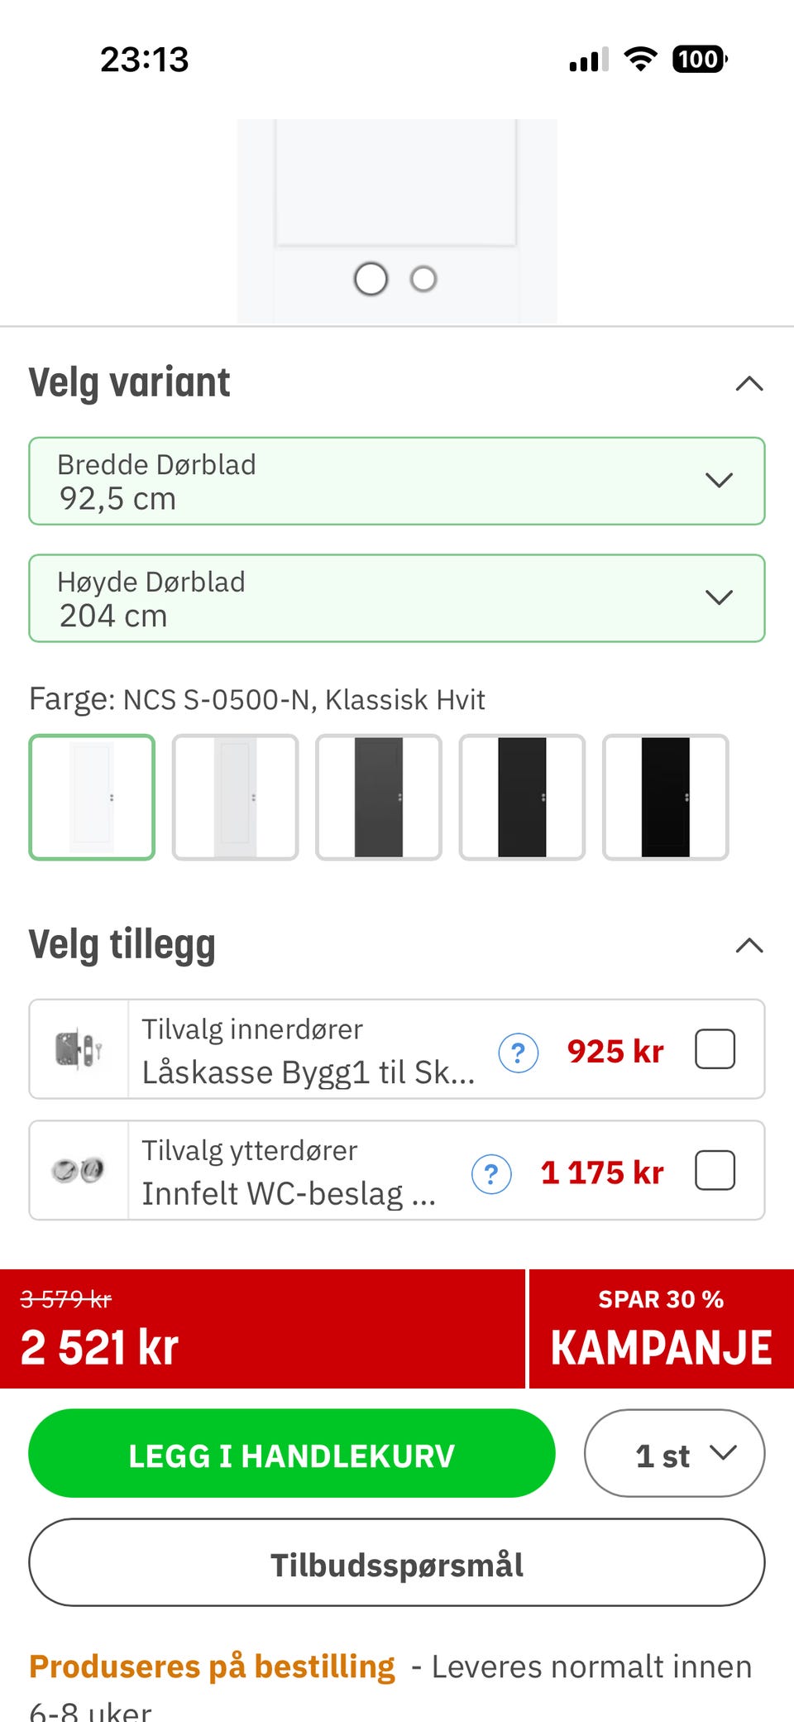Tap the Innfelt WC-beslag product image
Viewport: 794px width, 1722px height.
point(79,1170)
